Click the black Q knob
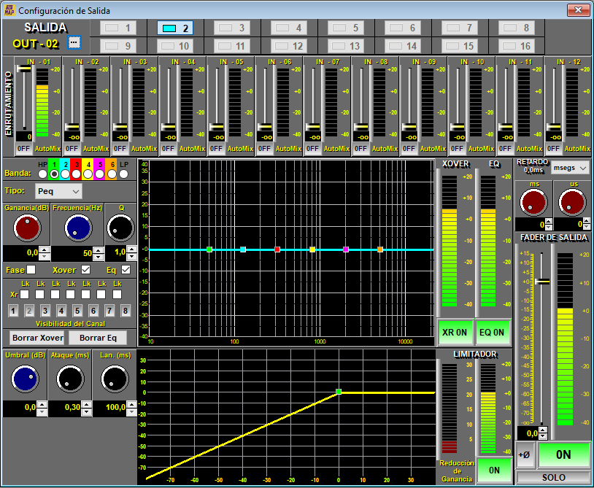Image resolution: width=594 pixels, height=488 pixels. point(120,228)
